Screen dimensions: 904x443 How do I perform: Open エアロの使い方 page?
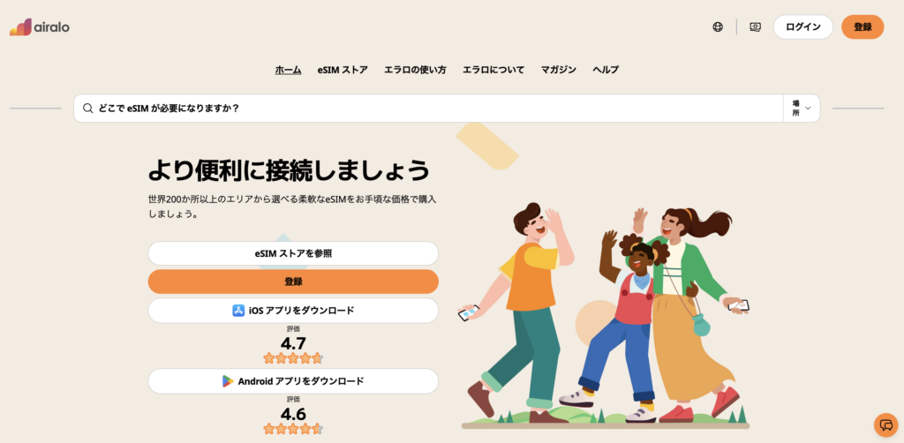point(415,70)
